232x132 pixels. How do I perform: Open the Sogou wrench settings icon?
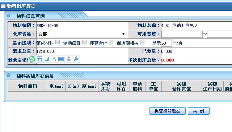point(76,59)
